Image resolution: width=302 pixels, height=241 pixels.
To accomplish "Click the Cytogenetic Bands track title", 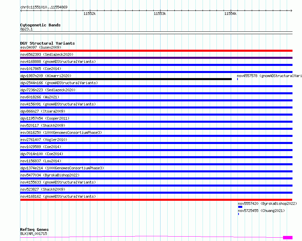I will pos(40,25).
